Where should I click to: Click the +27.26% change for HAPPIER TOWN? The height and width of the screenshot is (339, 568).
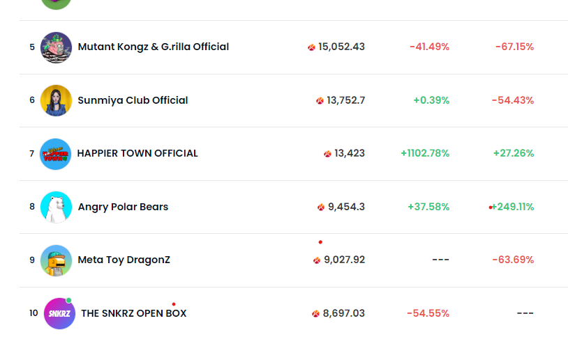(514, 153)
